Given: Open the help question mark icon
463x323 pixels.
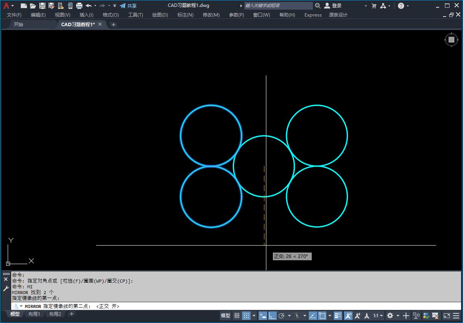Looking at the screenshot, I should tap(401, 6).
